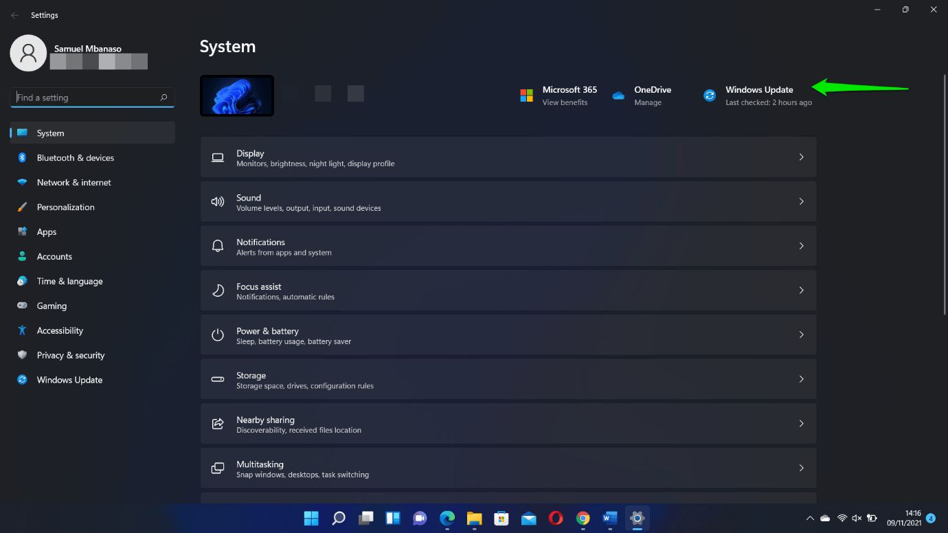Open Accessibility using its figure icon
This screenshot has height=533, width=948.
22,330
